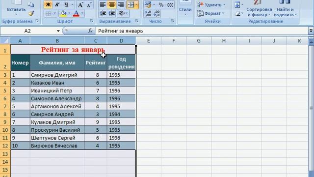The width and height of the screenshot is (314, 177).
Task: Click the formula bar text field
Action: click(202, 31)
